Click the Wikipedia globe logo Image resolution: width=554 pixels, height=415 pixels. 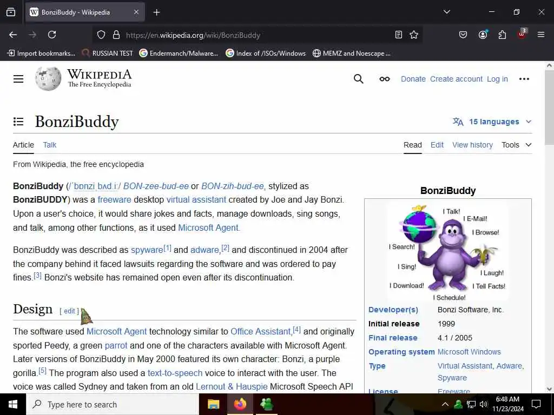click(48, 79)
